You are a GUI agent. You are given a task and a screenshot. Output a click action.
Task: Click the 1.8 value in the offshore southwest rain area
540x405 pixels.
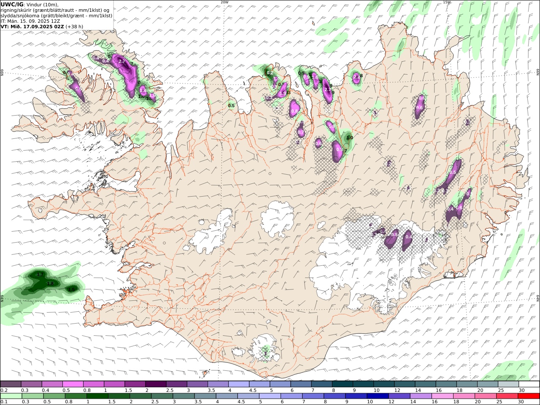coord(50,283)
